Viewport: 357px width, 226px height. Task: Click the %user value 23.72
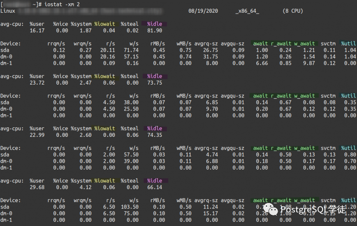point(37,83)
